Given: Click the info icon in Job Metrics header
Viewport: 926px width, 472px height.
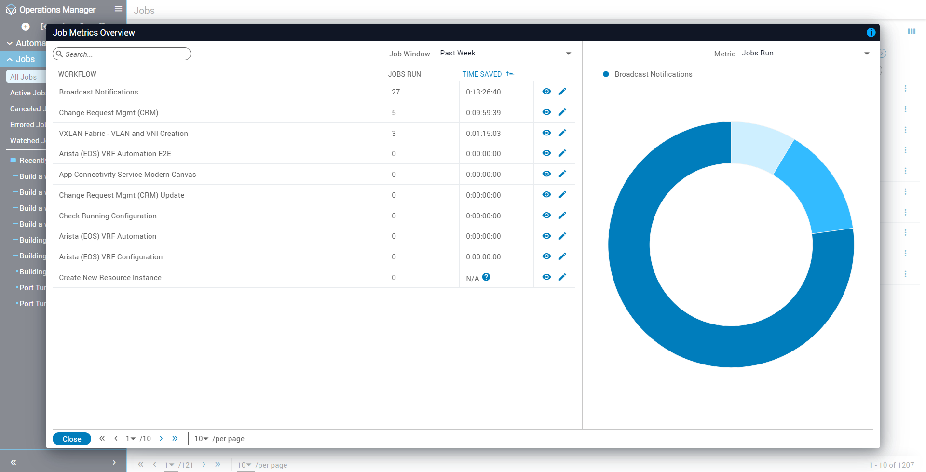Looking at the screenshot, I should 871,32.
